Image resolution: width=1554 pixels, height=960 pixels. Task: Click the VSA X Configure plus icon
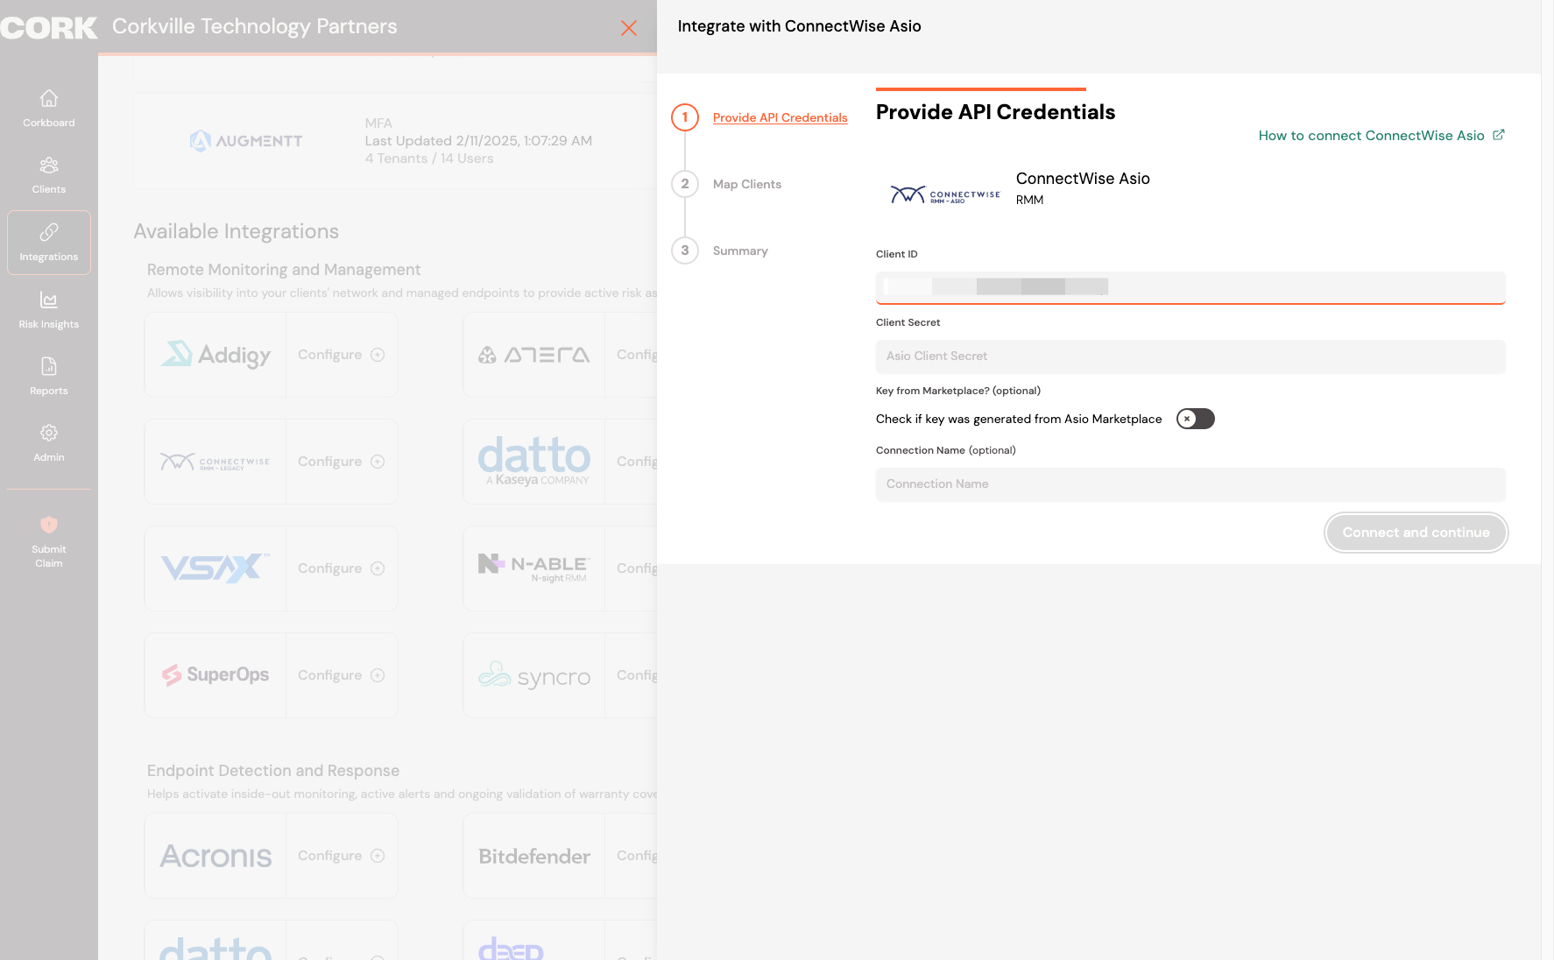378,568
